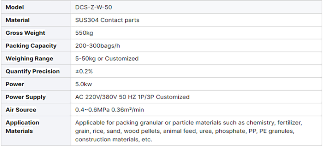This screenshot has width=323, height=147.
Task: Select the 5-50kg or Customized text
Action: click(x=107, y=58)
